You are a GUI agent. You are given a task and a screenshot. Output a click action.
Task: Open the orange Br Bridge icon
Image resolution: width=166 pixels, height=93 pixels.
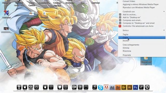(118, 87)
